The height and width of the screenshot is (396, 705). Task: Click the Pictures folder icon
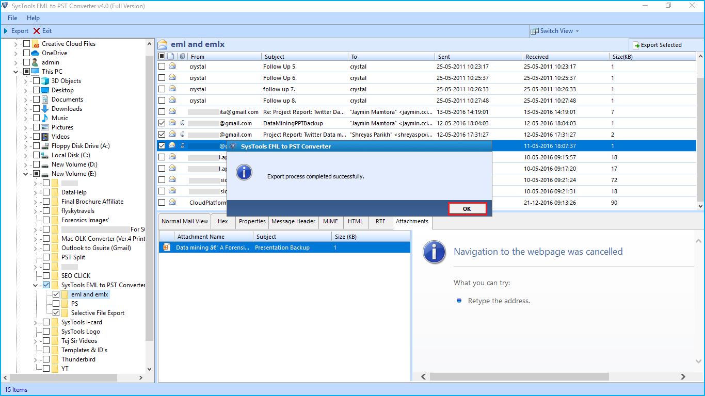(45, 127)
